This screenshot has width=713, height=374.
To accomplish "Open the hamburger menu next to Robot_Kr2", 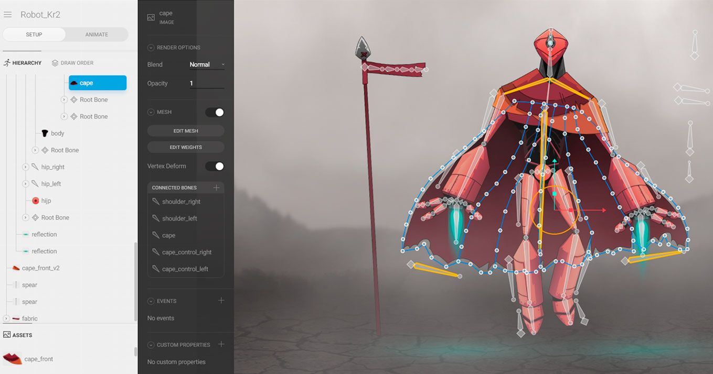I will tap(8, 15).
